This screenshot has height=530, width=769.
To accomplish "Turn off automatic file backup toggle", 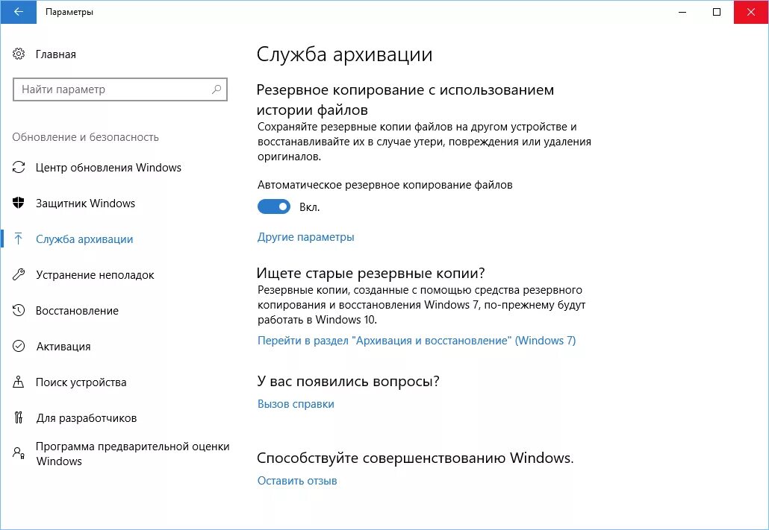I will (274, 207).
